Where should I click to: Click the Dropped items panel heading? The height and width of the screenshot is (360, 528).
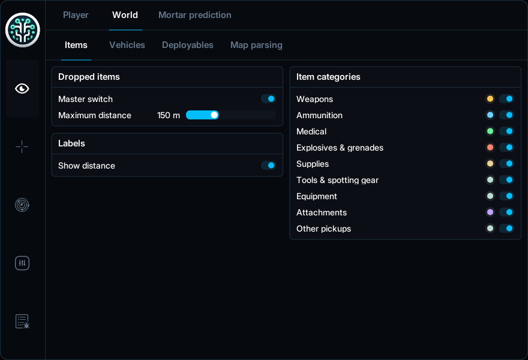pyautogui.click(x=89, y=77)
